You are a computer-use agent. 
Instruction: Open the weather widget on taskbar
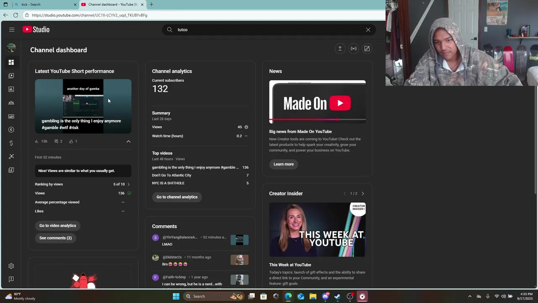point(20,296)
